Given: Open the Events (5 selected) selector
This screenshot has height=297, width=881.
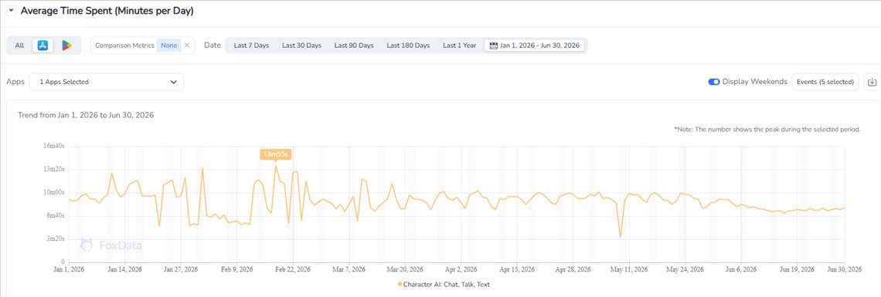Looking at the screenshot, I should coord(825,82).
